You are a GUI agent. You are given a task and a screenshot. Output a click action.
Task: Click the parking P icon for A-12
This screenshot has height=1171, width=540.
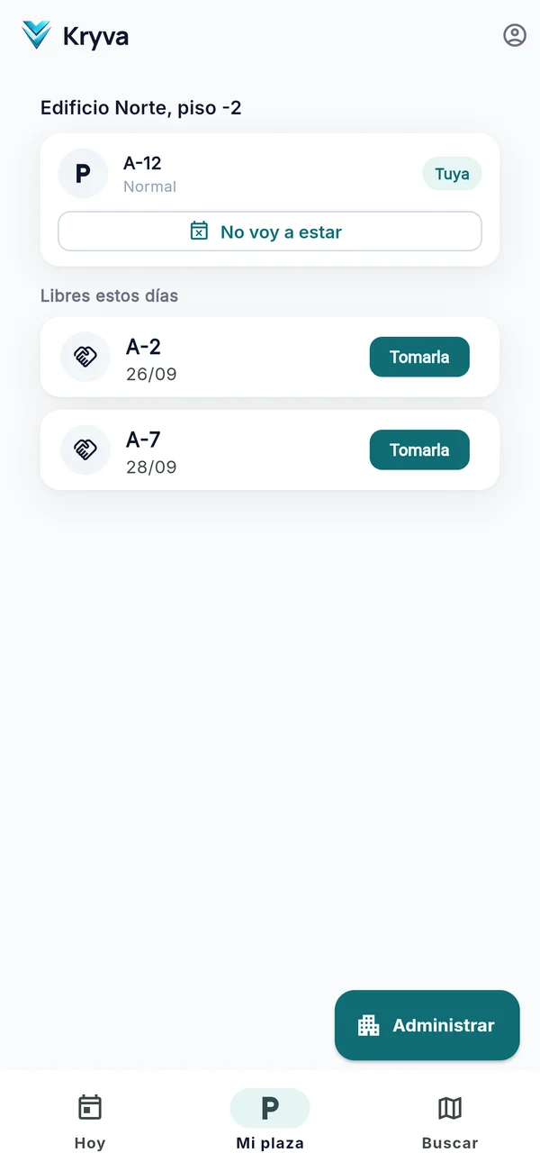pyautogui.click(x=83, y=173)
